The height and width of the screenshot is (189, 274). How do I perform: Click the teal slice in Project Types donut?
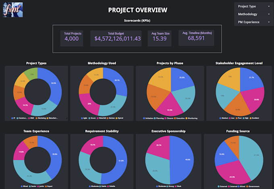[44, 109]
